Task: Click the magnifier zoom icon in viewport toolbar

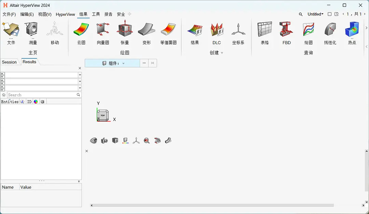Action: point(147,141)
